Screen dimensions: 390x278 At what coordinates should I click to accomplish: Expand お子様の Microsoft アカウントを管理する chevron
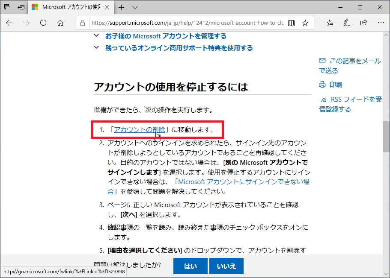(96, 35)
